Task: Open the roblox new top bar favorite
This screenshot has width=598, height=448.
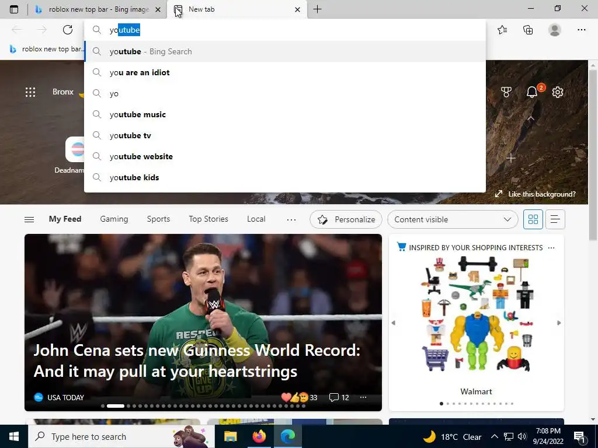Action: tap(46, 49)
